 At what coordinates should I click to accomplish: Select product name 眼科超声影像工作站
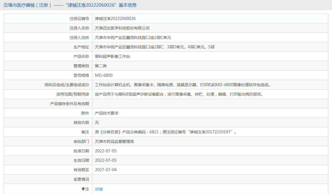(112, 56)
